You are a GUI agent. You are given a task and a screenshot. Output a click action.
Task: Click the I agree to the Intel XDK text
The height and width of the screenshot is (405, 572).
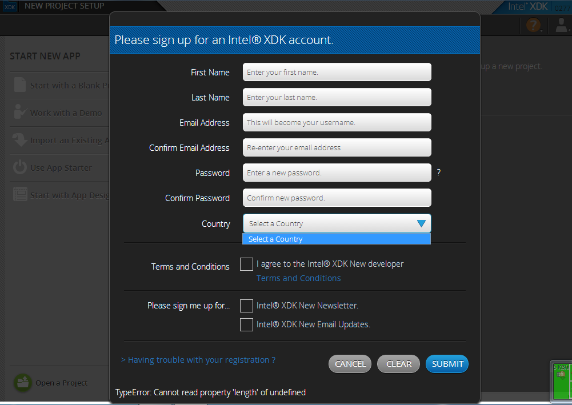click(330, 264)
